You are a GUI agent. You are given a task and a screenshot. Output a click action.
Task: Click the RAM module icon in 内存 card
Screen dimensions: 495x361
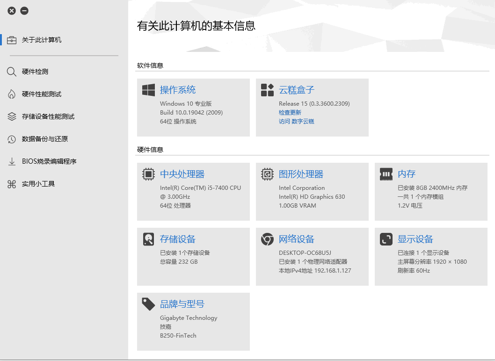click(386, 174)
